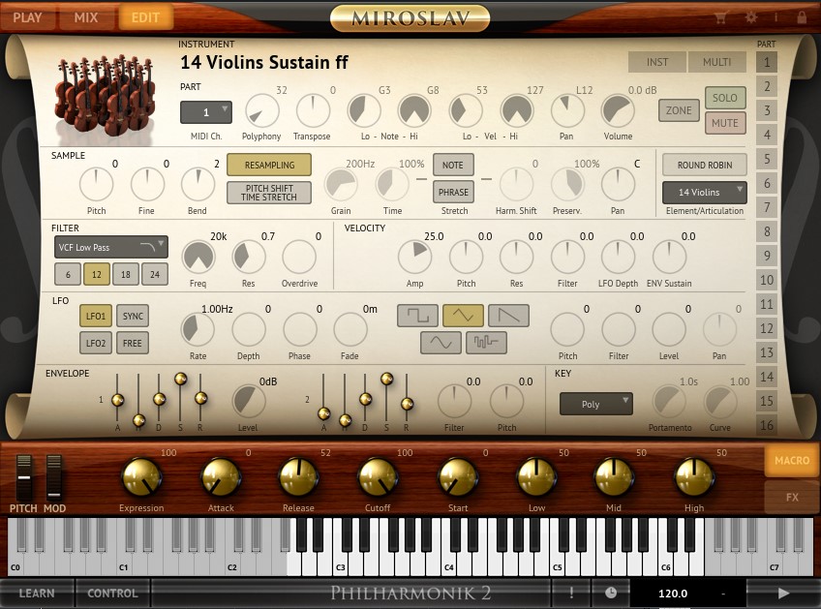
Task: Select LFO2
Action: [x=96, y=343]
